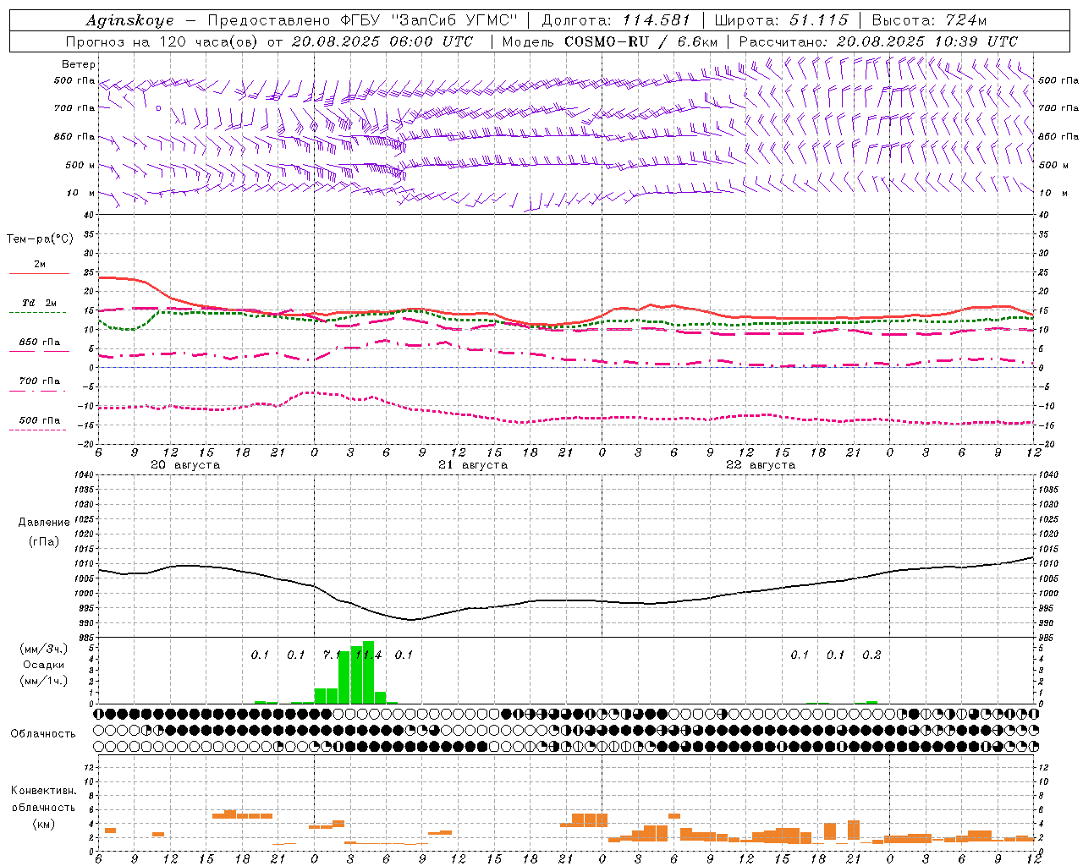The width and height of the screenshot is (1083, 866).
Task: Click the (мм/3ч.) precipitation unit label
Action: click(43, 649)
